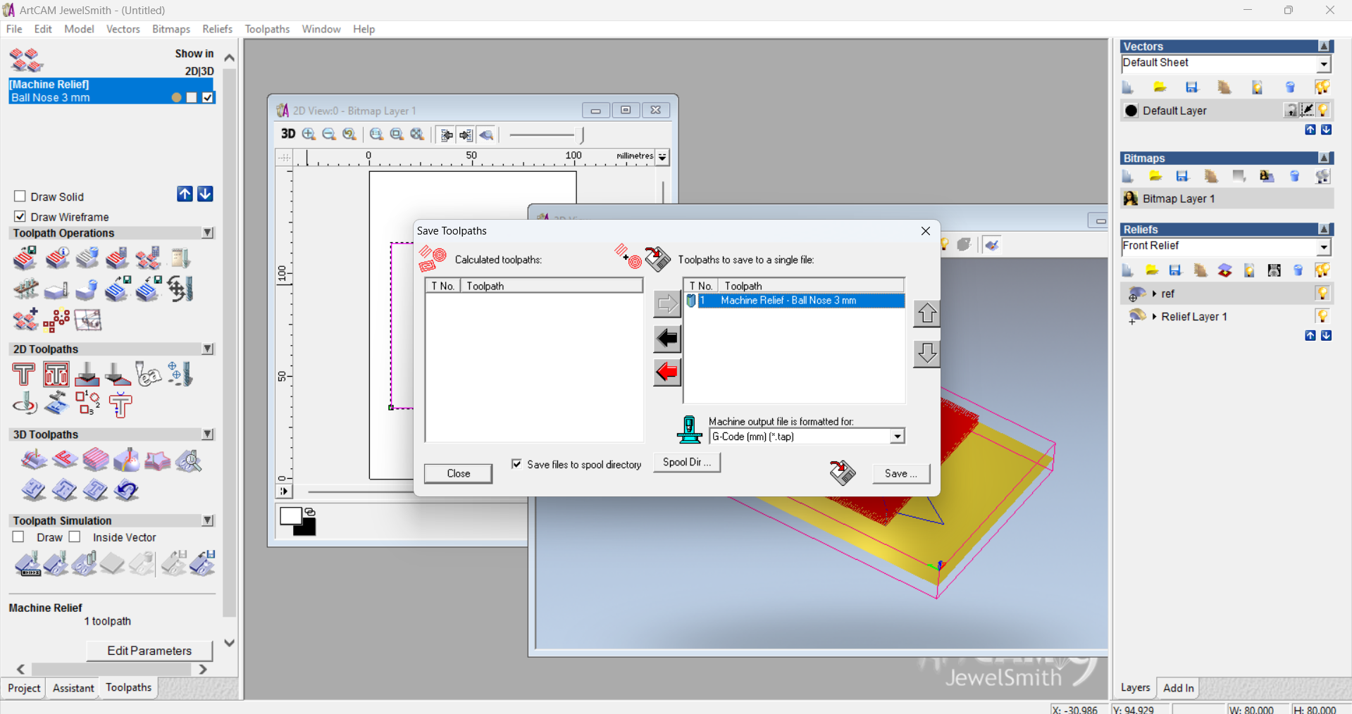1352x714 pixels.
Task: Click the red left arrow to remove all toolpaths
Action: (x=666, y=372)
